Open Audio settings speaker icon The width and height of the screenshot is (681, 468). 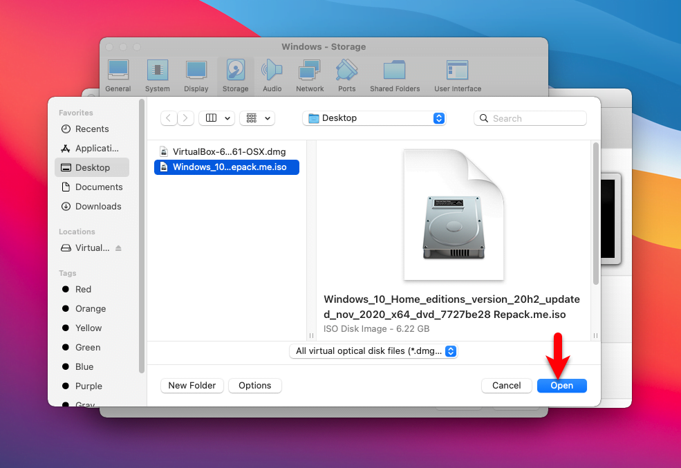(272, 76)
